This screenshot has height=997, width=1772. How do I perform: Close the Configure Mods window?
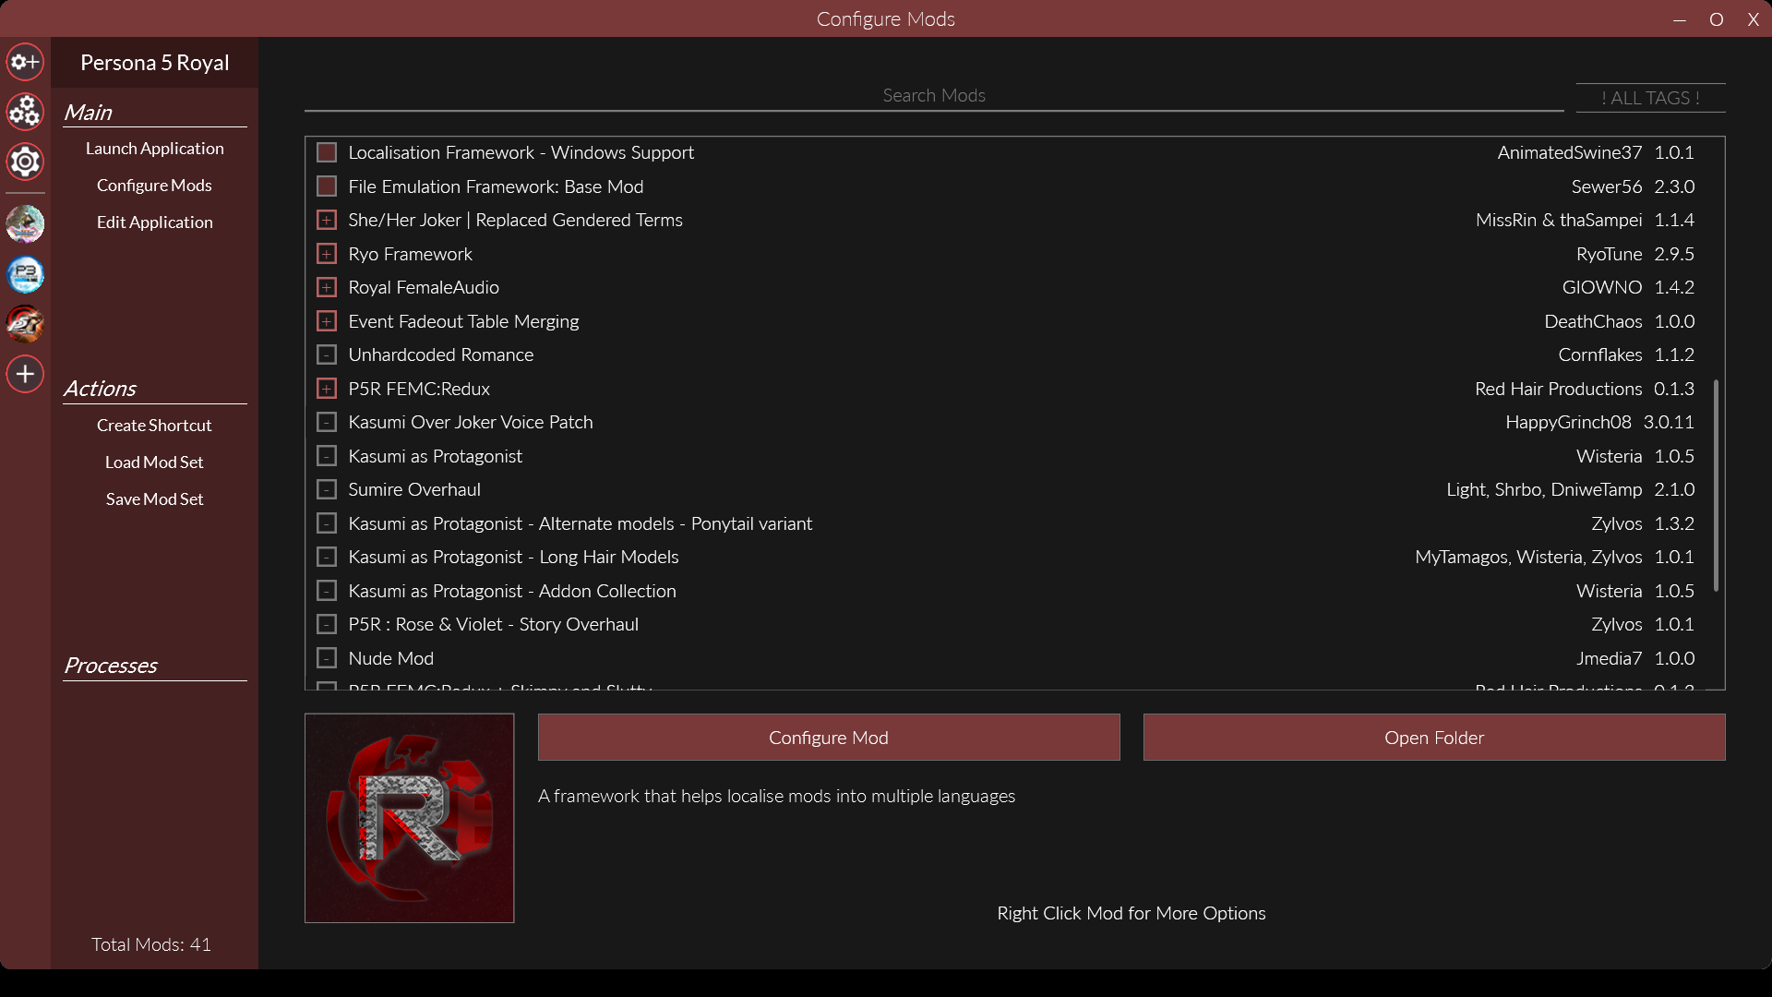coord(1754,19)
